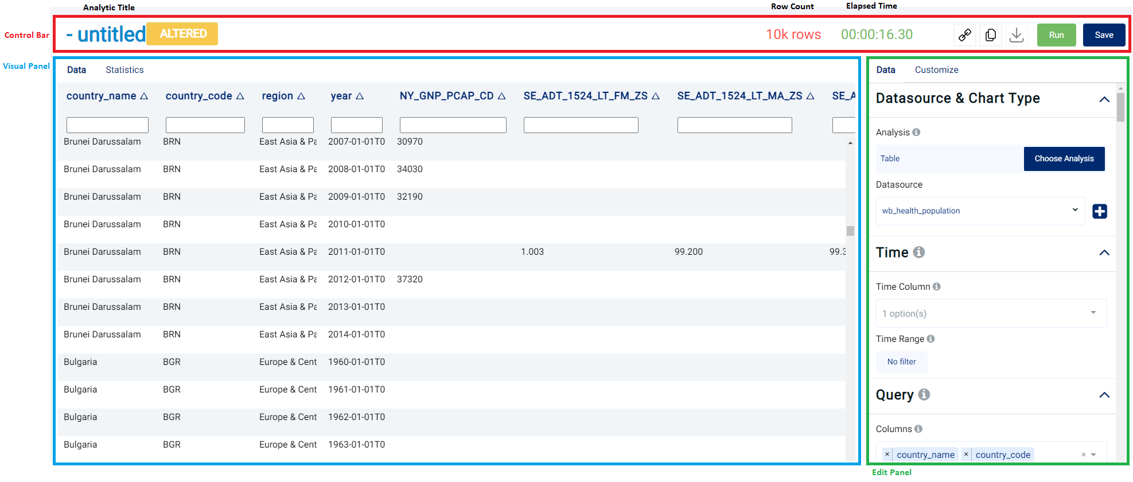Image resolution: width=1133 pixels, height=482 pixels.
Task: Click No filter time range button
Action: [902, 361]
